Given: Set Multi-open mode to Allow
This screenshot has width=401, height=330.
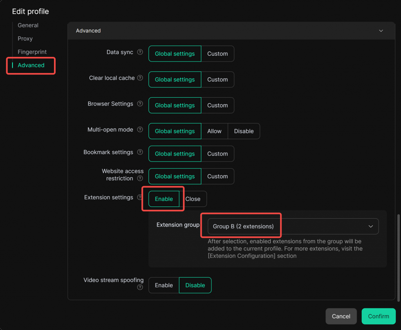Looking at the screenshot, I should (214, 131).
